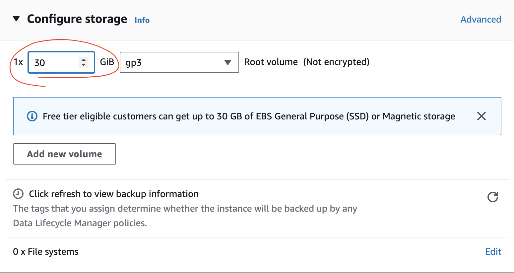Switch to Advanced storage settings

pyautogui.click(x=481, y=20)
